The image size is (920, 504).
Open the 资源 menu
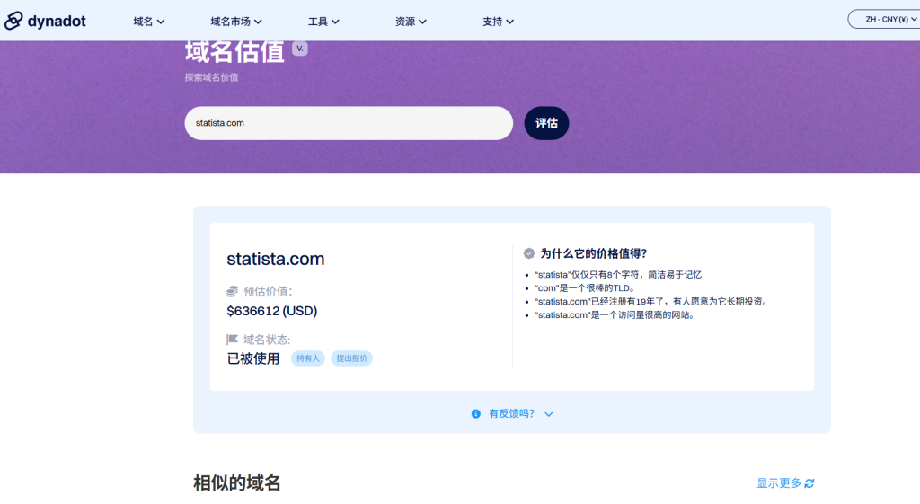(x=411, y=22)
